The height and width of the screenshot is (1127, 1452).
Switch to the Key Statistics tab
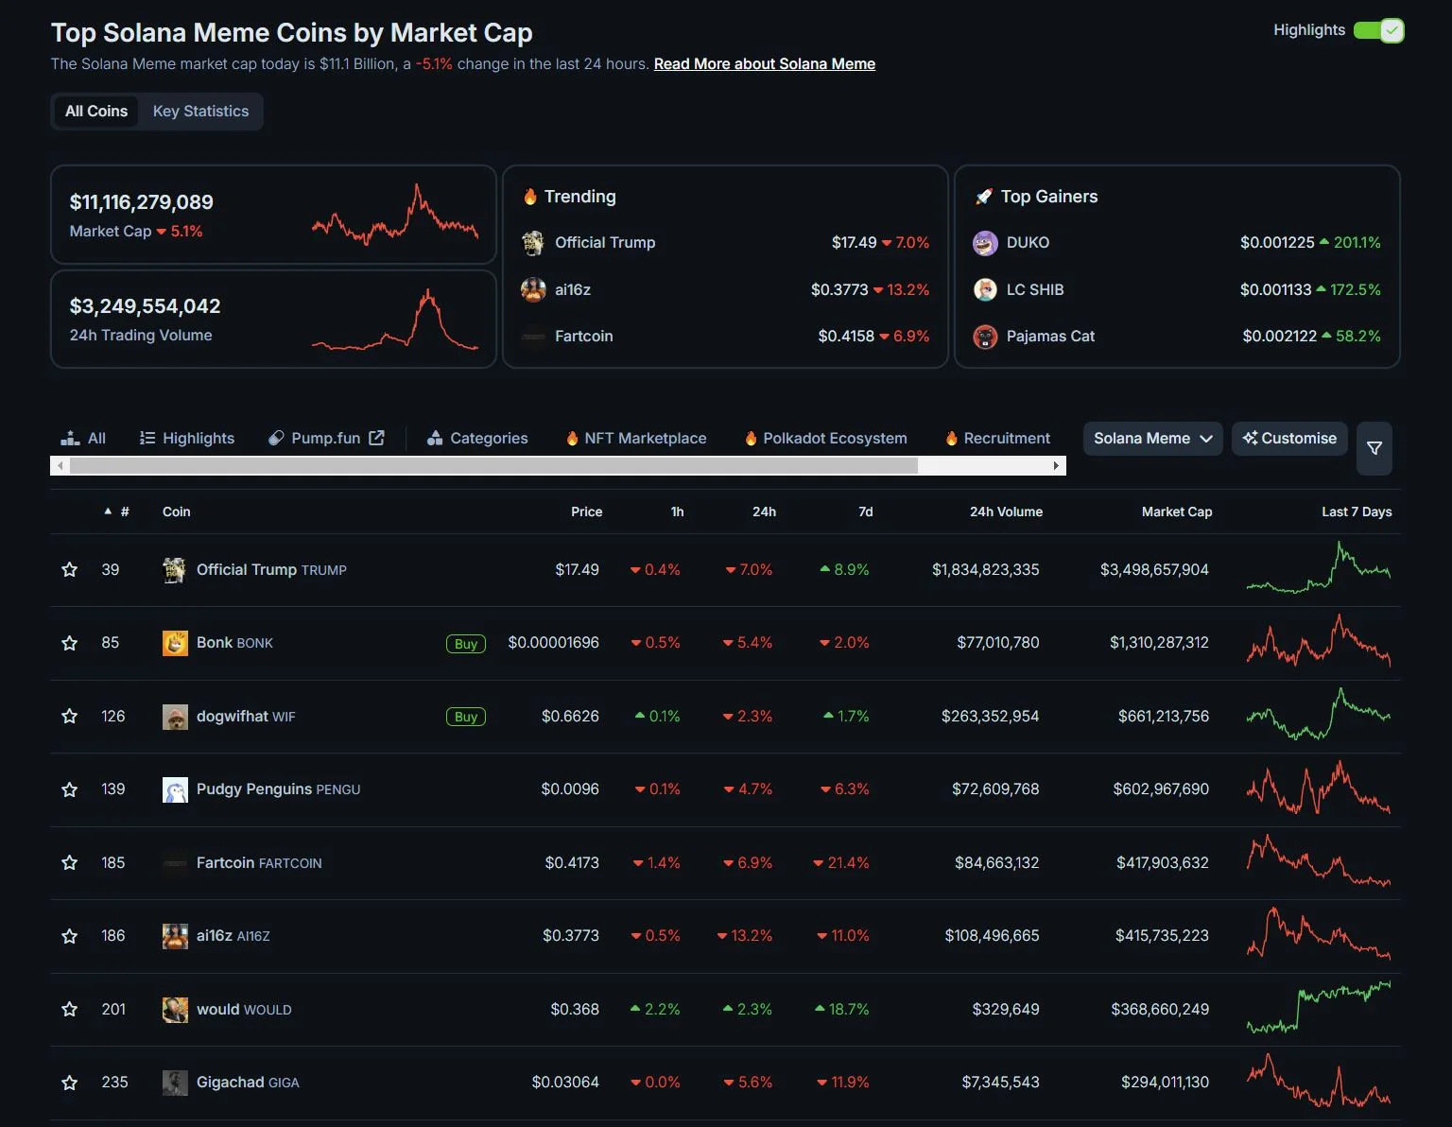[199, 111]
